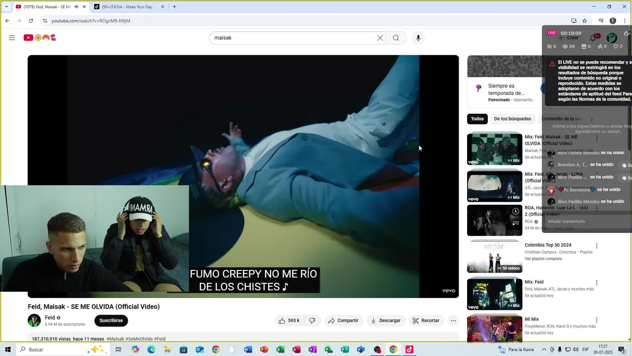Open TikTok app on the taskbar

point(409,350)
